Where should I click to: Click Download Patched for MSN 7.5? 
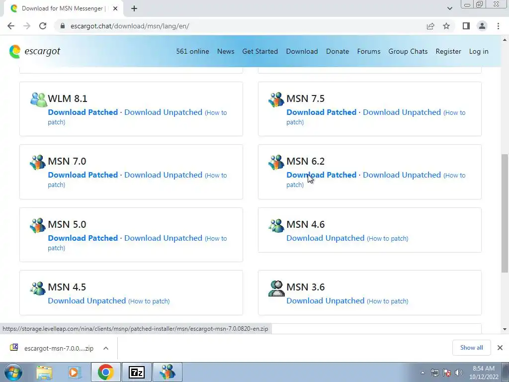point(322,112)
